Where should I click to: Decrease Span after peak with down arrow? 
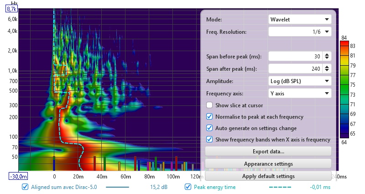click(327, 70)
